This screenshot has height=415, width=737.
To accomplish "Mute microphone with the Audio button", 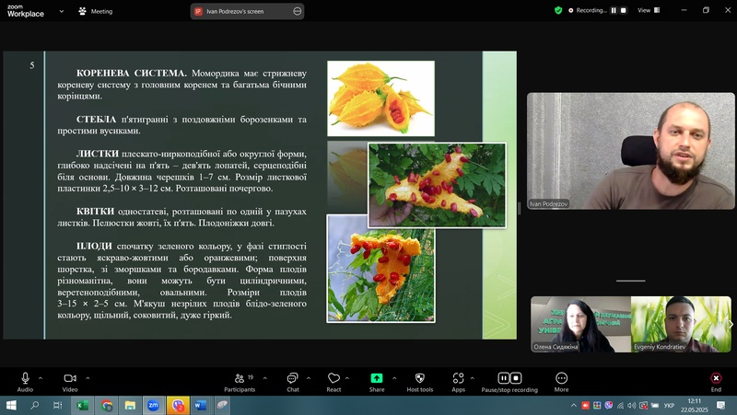I will [25, 378].
